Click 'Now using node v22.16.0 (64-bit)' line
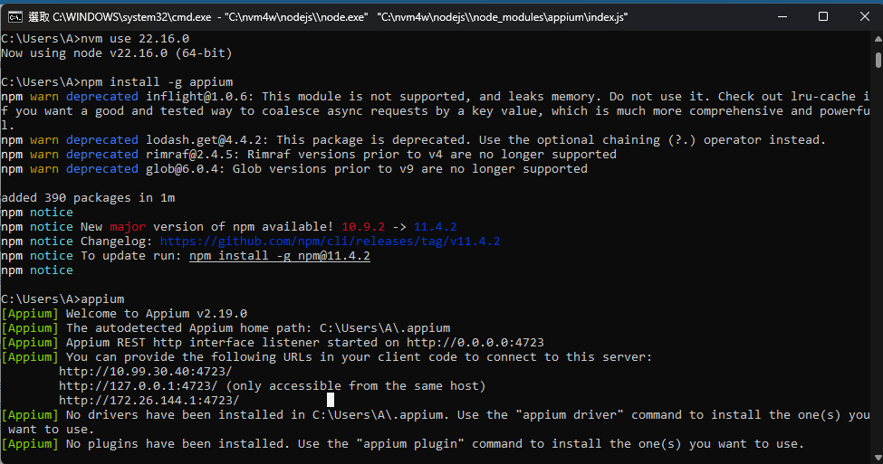The width and height of the screenshot is (883, 464). click(x=117, y=53)
